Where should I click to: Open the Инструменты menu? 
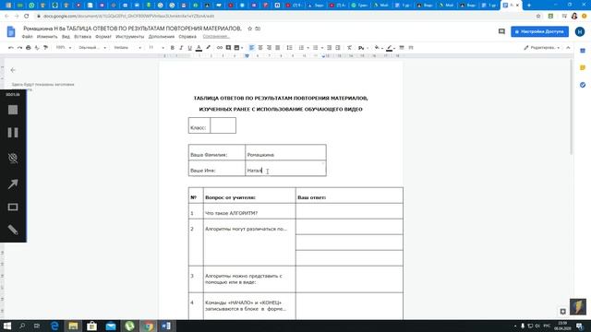(x=129, y=37)
